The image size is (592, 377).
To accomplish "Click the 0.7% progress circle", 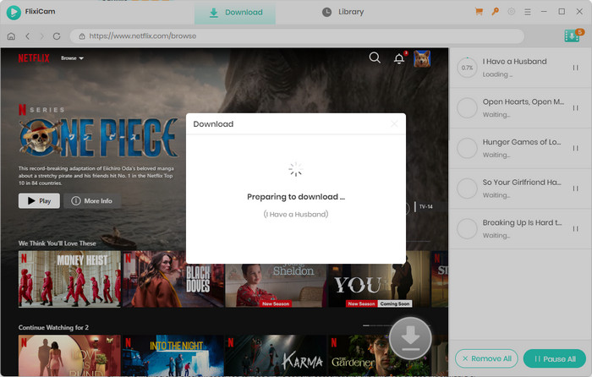I will coord(467,68).
